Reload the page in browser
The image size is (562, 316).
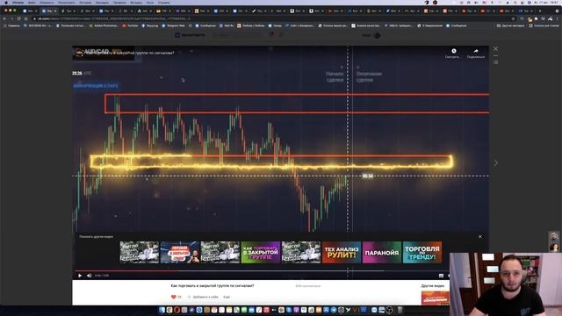click(18, 18)
